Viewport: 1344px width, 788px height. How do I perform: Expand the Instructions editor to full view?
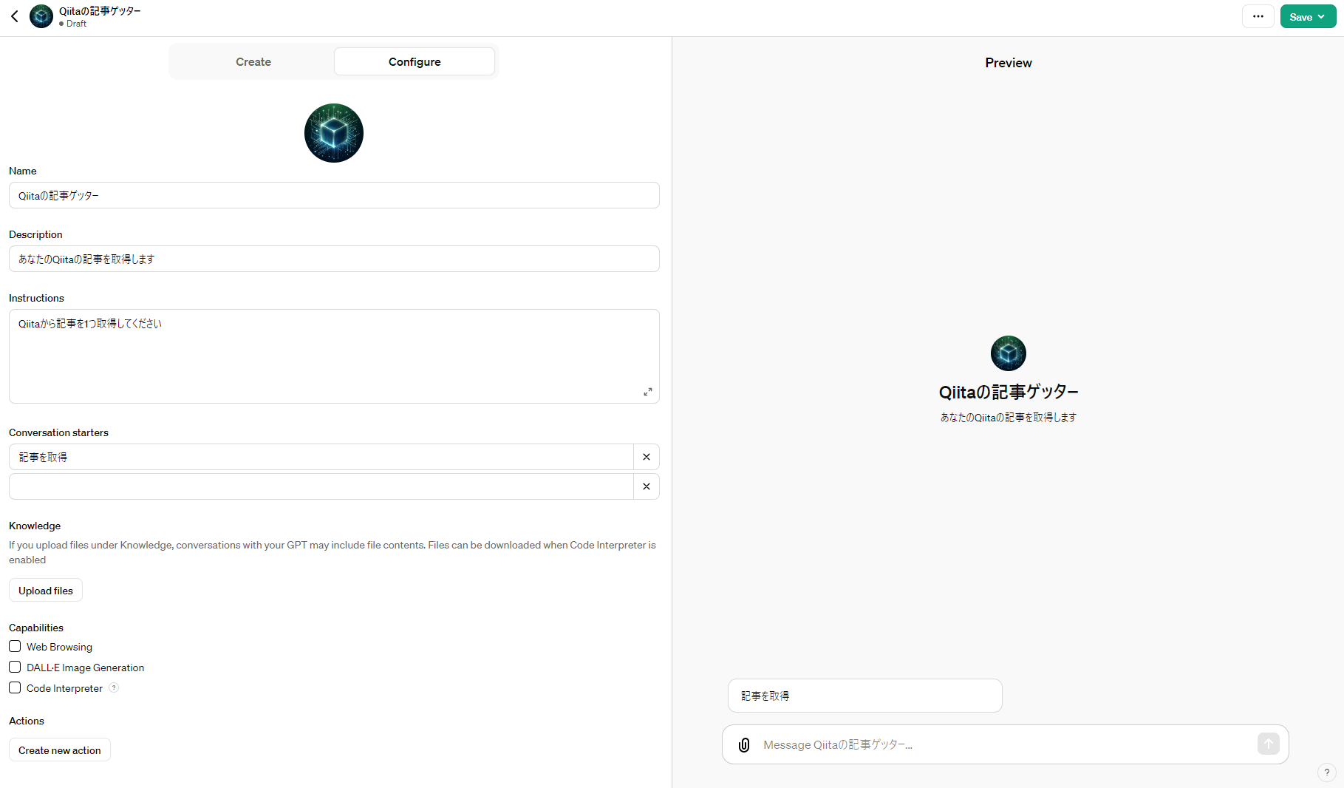point(648,392)
